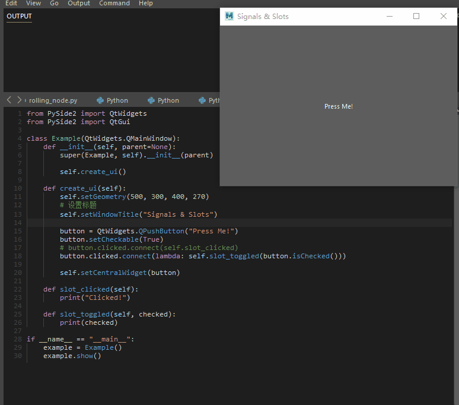Select the first Python tab after rolling_node.py
Screen dimensions: 459x405
coord(113,100)
